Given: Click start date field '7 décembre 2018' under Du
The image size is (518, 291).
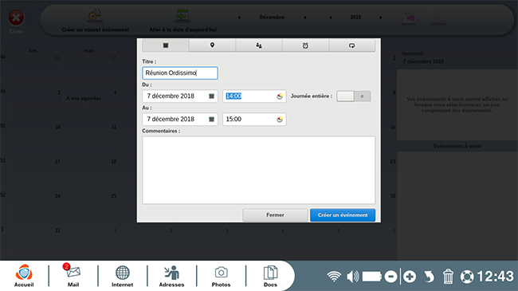Looking at the screenshot, I should tap(180, 96).
